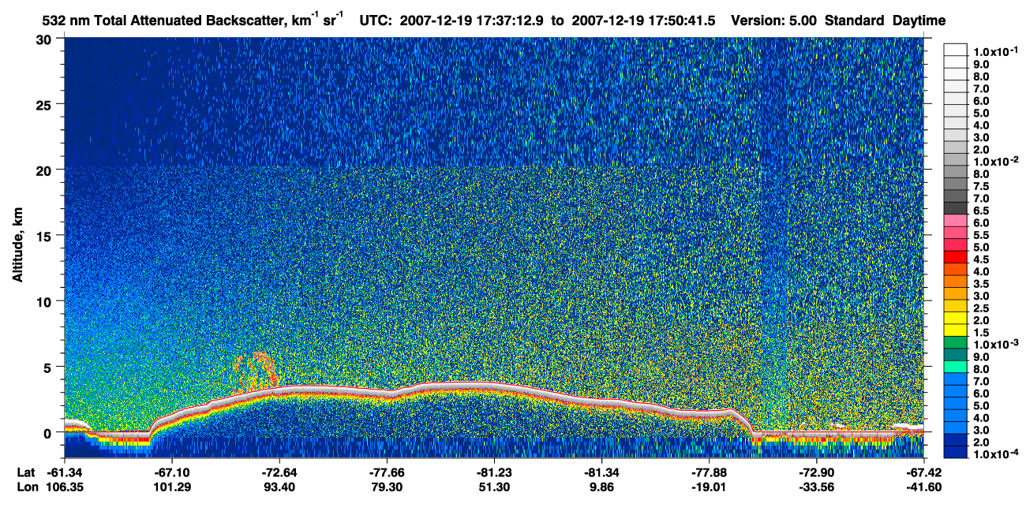Click the topmost white colorbar swatch
The height and width of the screenshot is (526, 1026).
(955, 49)
